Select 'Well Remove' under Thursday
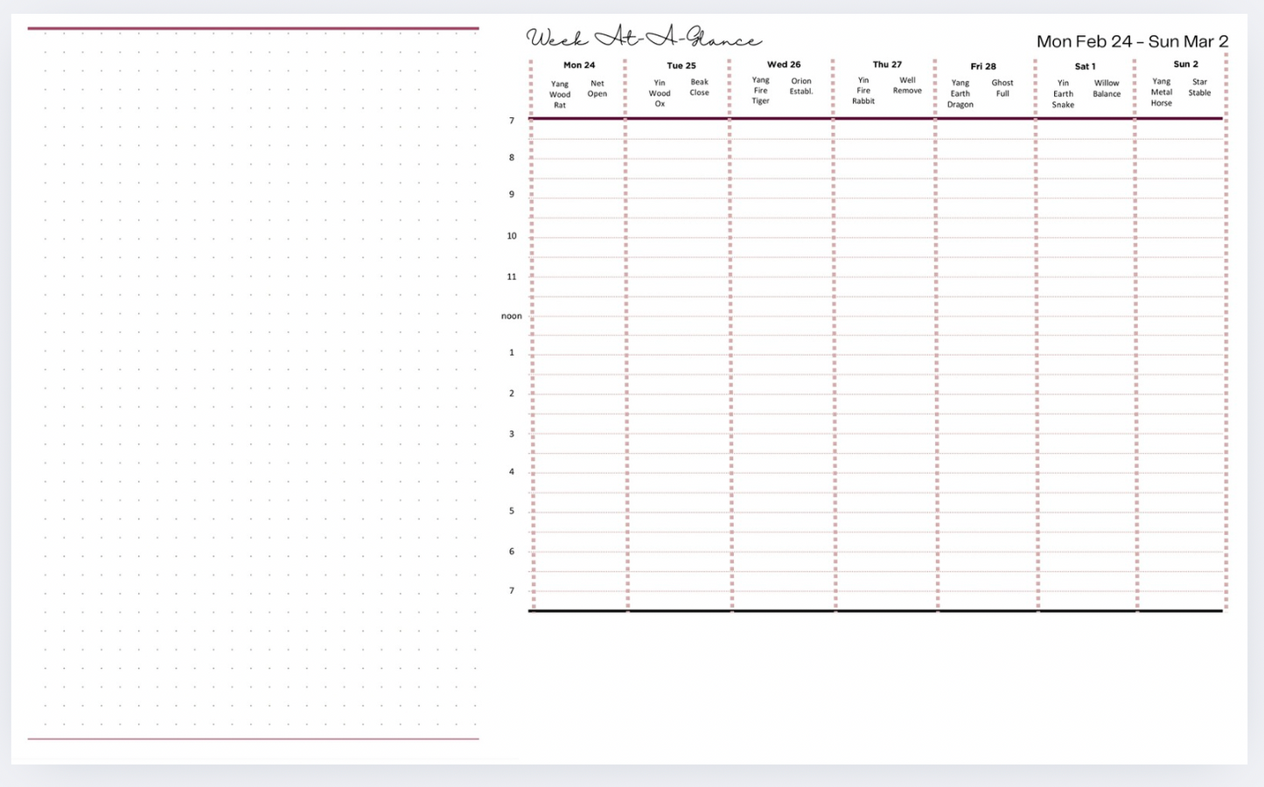This screenshot has width=1264, height=787. pyautogui.click(x=907, y=85)
